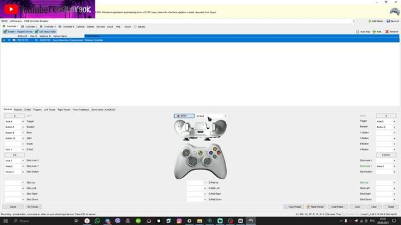Click the D-pad on the controller image

[x=193, y=161]
